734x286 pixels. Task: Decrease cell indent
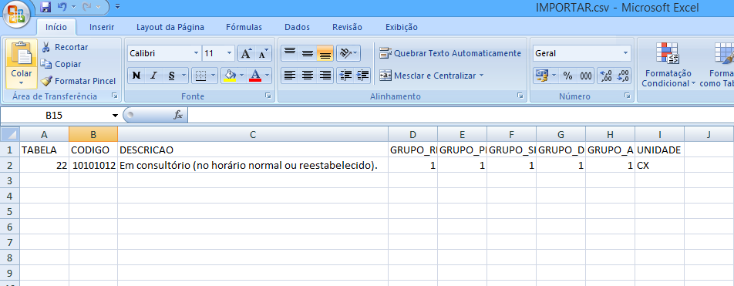tap(345, 75)
